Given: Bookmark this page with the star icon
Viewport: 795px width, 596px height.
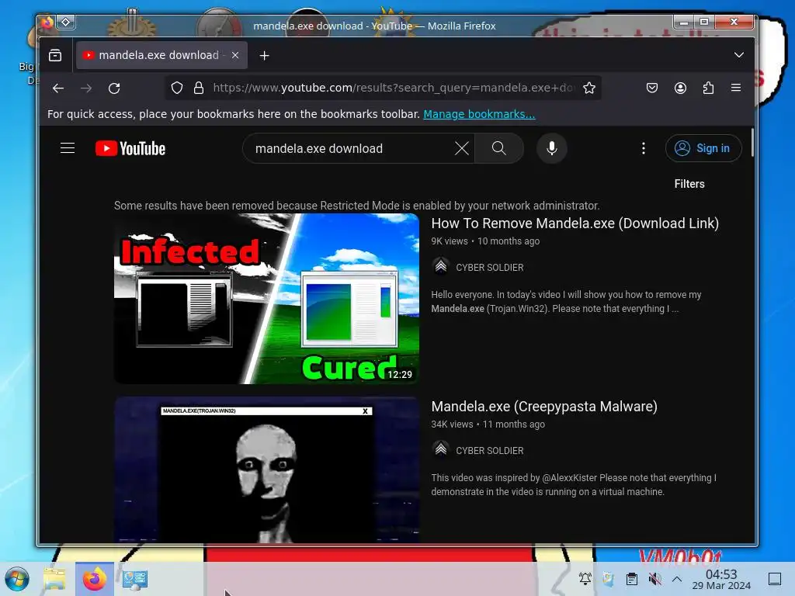Looking at the screenshot, I should [x=588, y=88].
